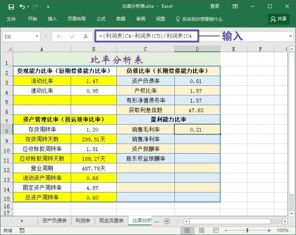296x235 pixels.
Task: Click the macro recording status bar icon
Action: (22, 230)
